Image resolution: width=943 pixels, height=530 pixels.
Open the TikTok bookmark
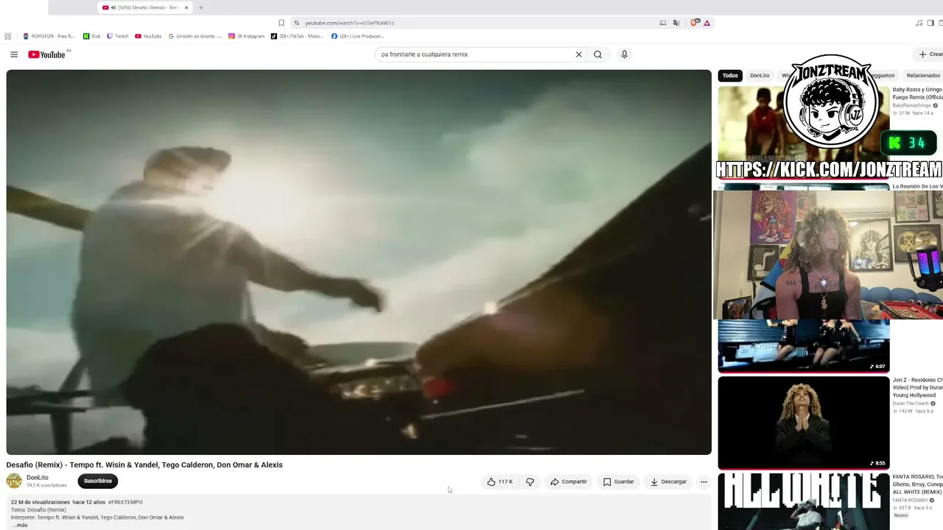click(297, 36)
